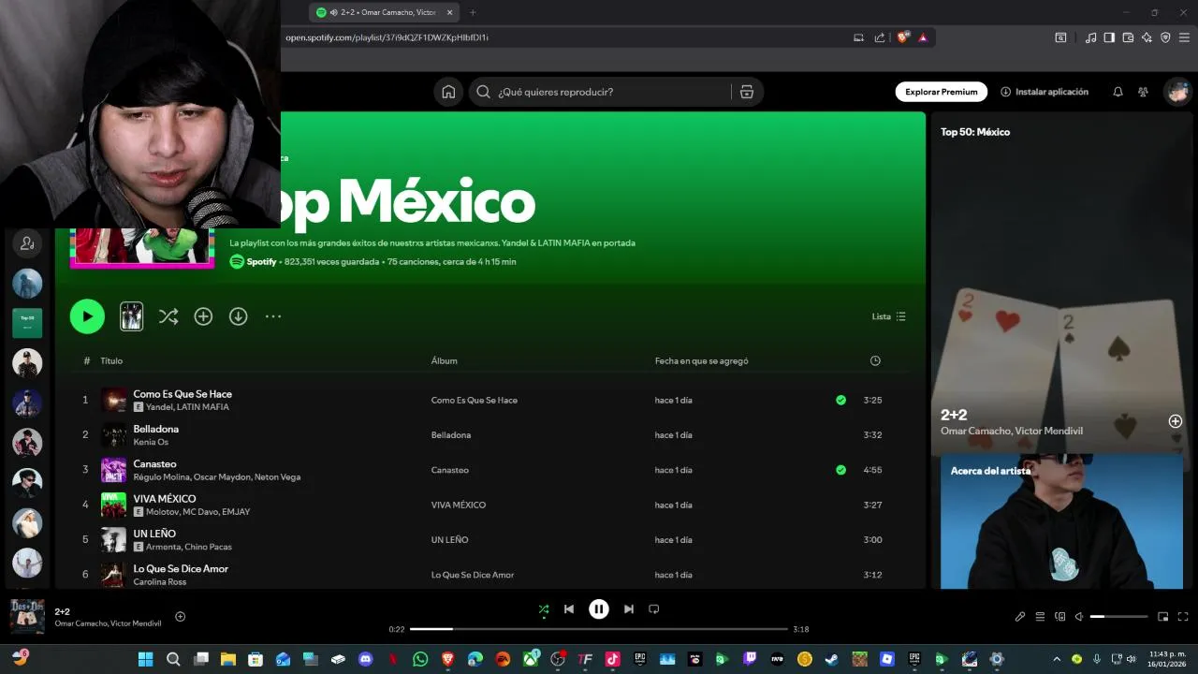Viewport: 1198px width, 674px height.
Task: Open the track VIVA MÉXICO
Action: [165, 499]
